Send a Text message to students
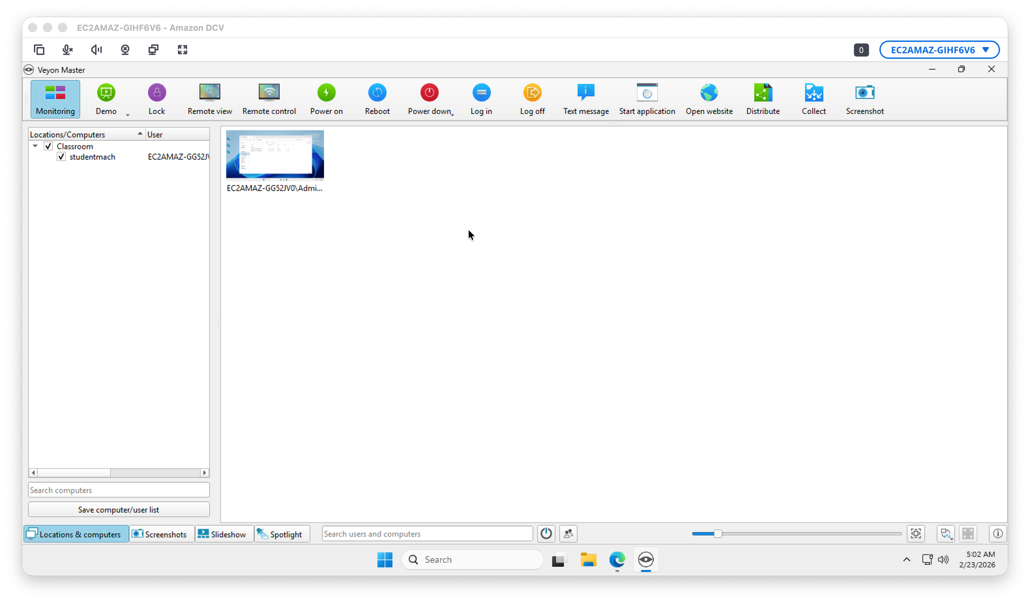The width and height of the screenshot is (1030, 603). (586, 98)
